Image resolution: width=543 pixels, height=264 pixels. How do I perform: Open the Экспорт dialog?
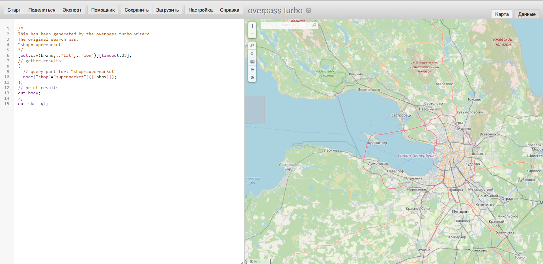click(x=72, y=10)
